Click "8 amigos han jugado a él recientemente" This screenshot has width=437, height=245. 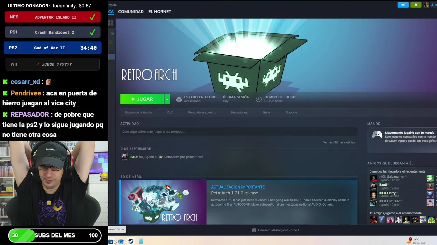pos(397,171)
